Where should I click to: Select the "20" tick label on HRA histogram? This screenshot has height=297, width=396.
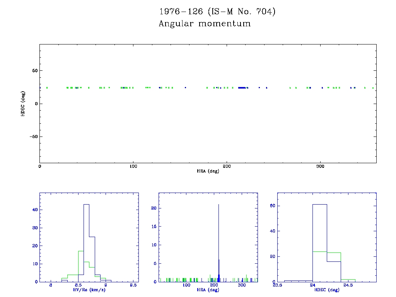click(x=153, y=208)
